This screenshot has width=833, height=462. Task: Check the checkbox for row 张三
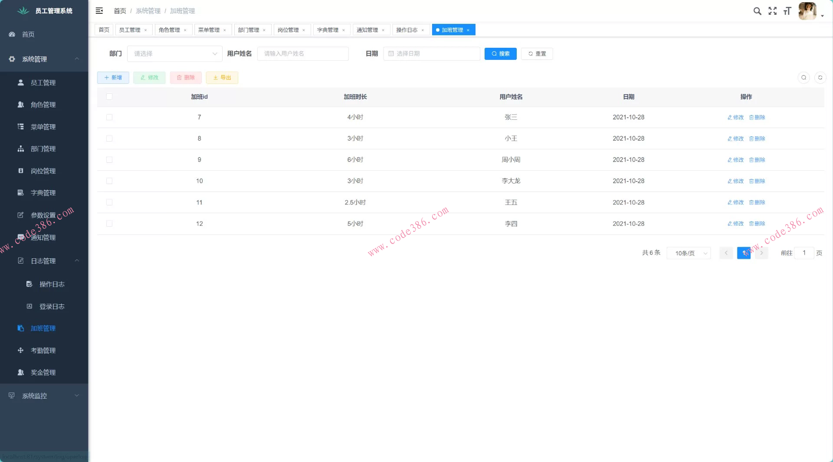click(109, 117)
